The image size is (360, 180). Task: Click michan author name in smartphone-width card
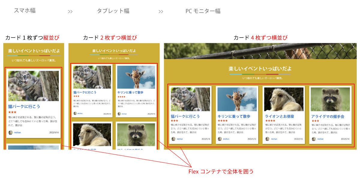pyautogui.click(x=17, y=132)
